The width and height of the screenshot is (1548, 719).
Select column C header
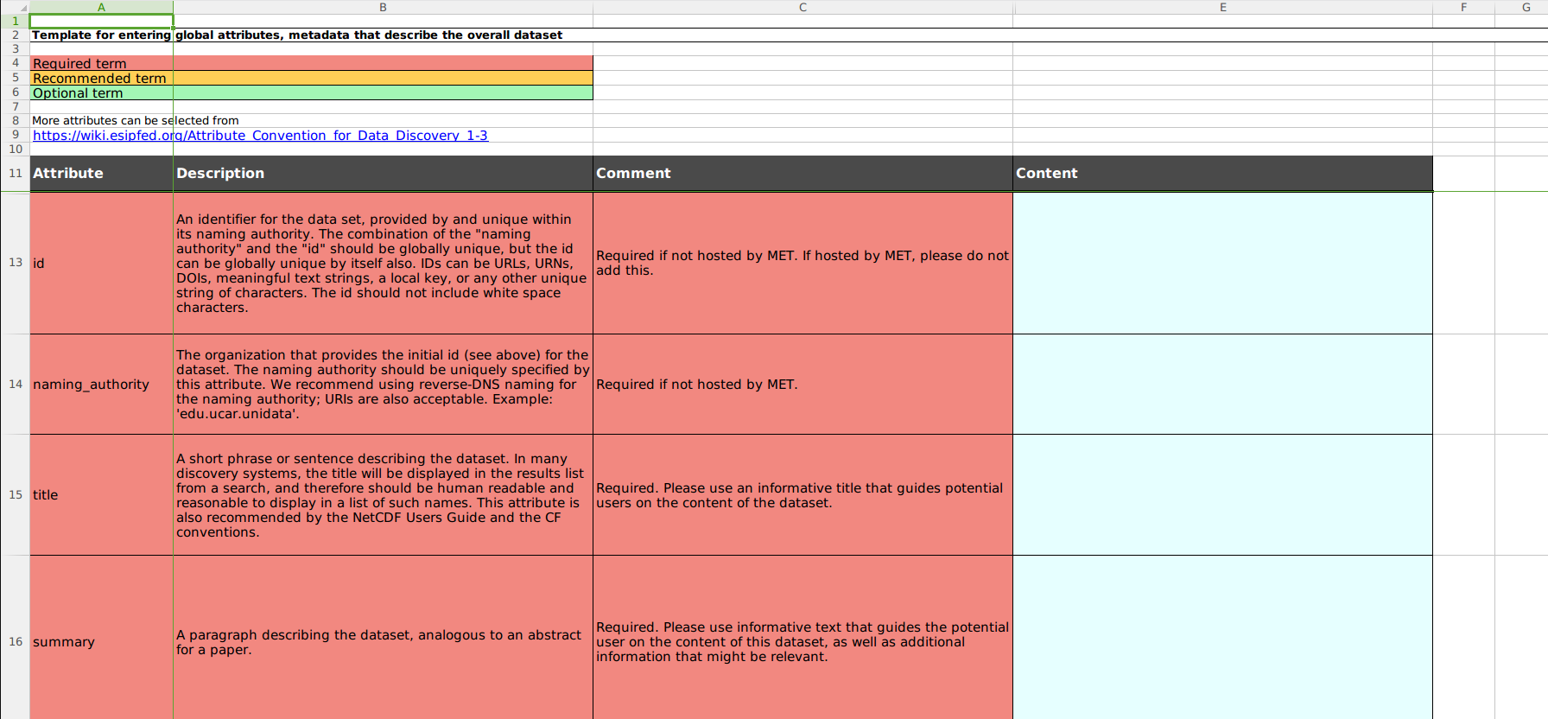coord(803,7)
